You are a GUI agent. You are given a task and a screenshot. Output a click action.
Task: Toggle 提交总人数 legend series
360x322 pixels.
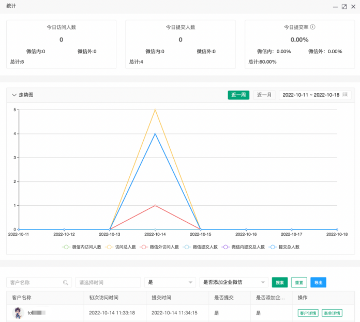click(x=284, y=247)
